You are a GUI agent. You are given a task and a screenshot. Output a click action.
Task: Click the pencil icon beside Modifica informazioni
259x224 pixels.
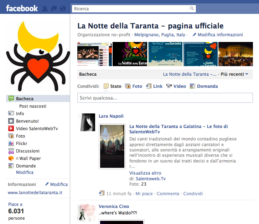point(195,34)
